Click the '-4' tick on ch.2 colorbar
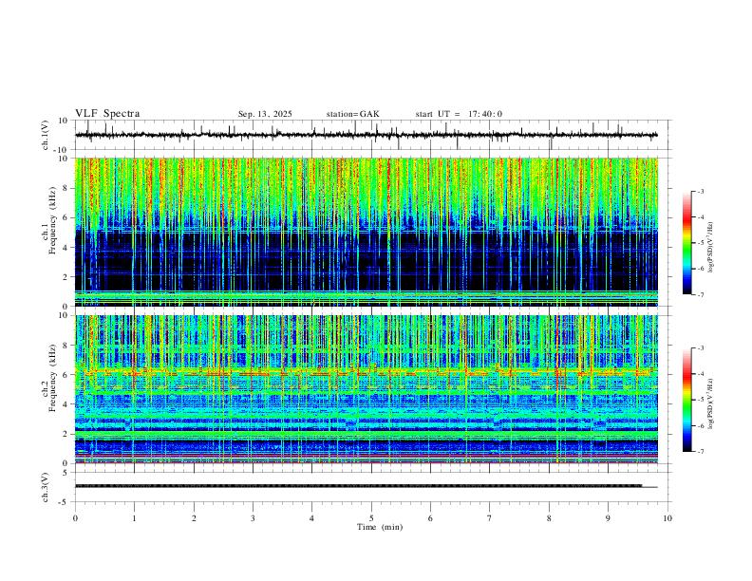 [x=700, y=374]
